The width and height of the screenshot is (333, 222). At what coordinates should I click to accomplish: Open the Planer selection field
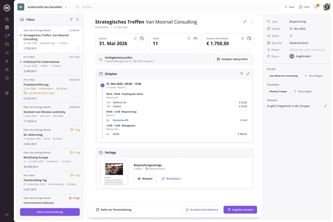[x=307, y=50]
